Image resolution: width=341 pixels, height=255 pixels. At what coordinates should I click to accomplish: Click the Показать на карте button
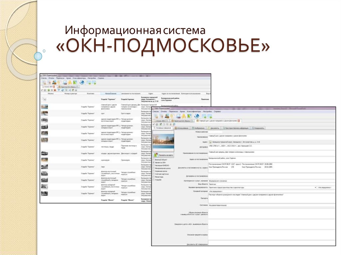tap(164, 155)
